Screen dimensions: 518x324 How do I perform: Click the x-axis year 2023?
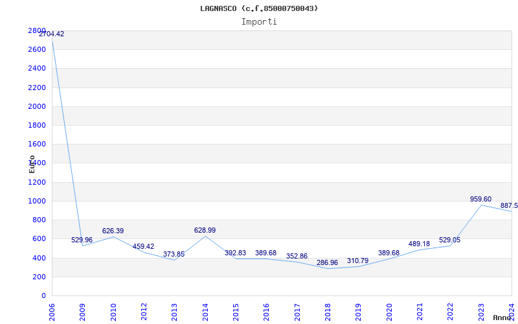pyautogui.click(x=481, y=312)
